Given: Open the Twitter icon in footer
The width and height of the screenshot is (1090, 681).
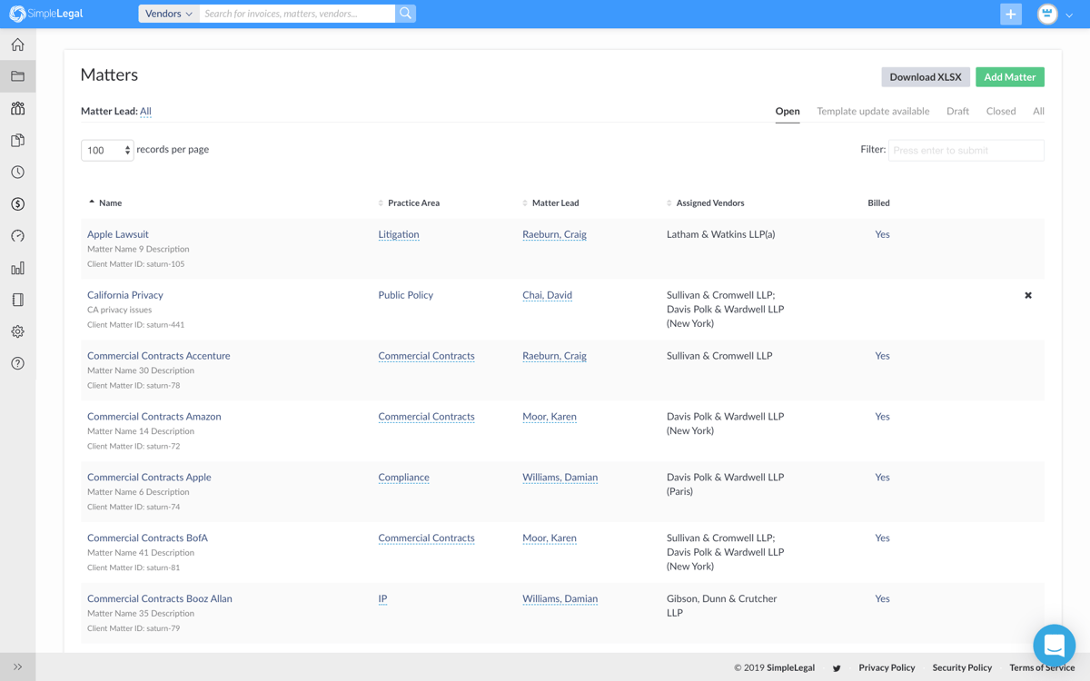Looking at the screenshot, I should coord(837,668).
